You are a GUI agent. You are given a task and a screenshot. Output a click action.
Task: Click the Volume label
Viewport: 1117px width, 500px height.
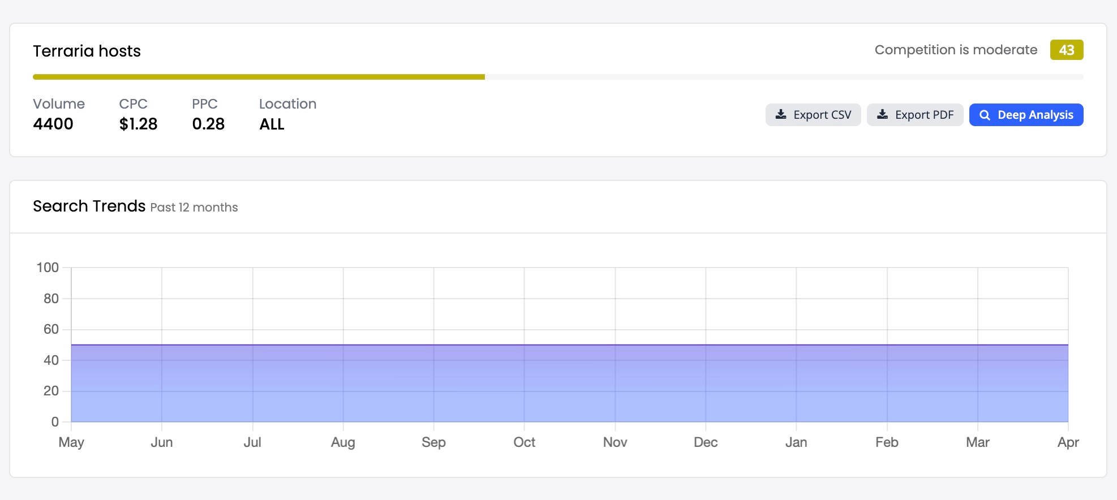click(x=59, y=104)
